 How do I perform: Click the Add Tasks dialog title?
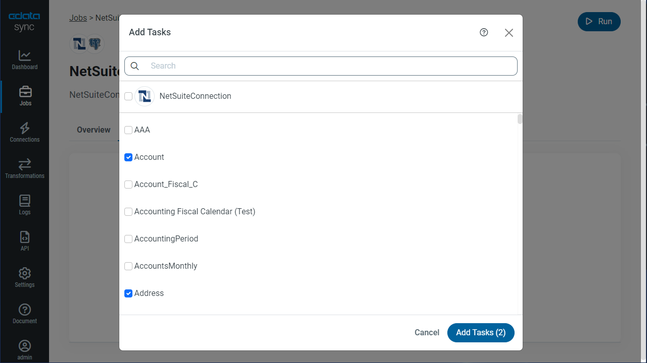pyautogui.click(x=150, y=32)
